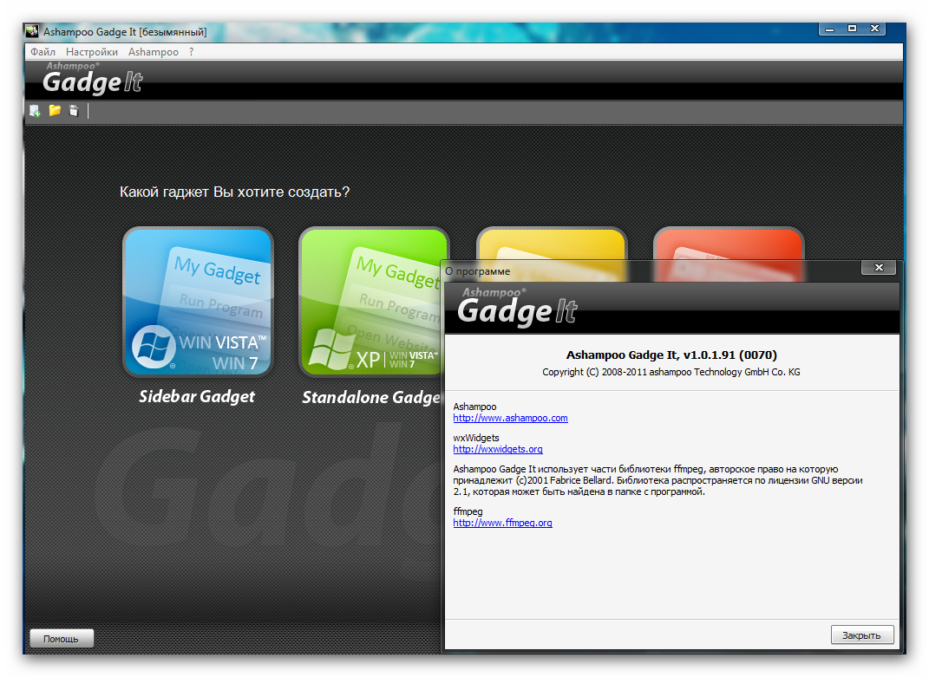Viewport: 929px width, 677px height.
Task: Open the ? help menu
Action: click(x=192, y=52)
